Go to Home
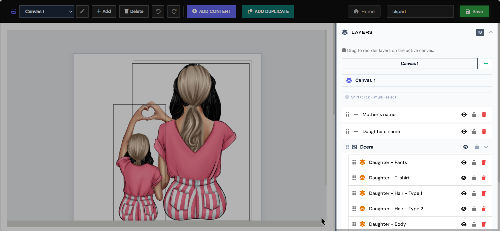This screenshot has width=500, height=231. 364,12
